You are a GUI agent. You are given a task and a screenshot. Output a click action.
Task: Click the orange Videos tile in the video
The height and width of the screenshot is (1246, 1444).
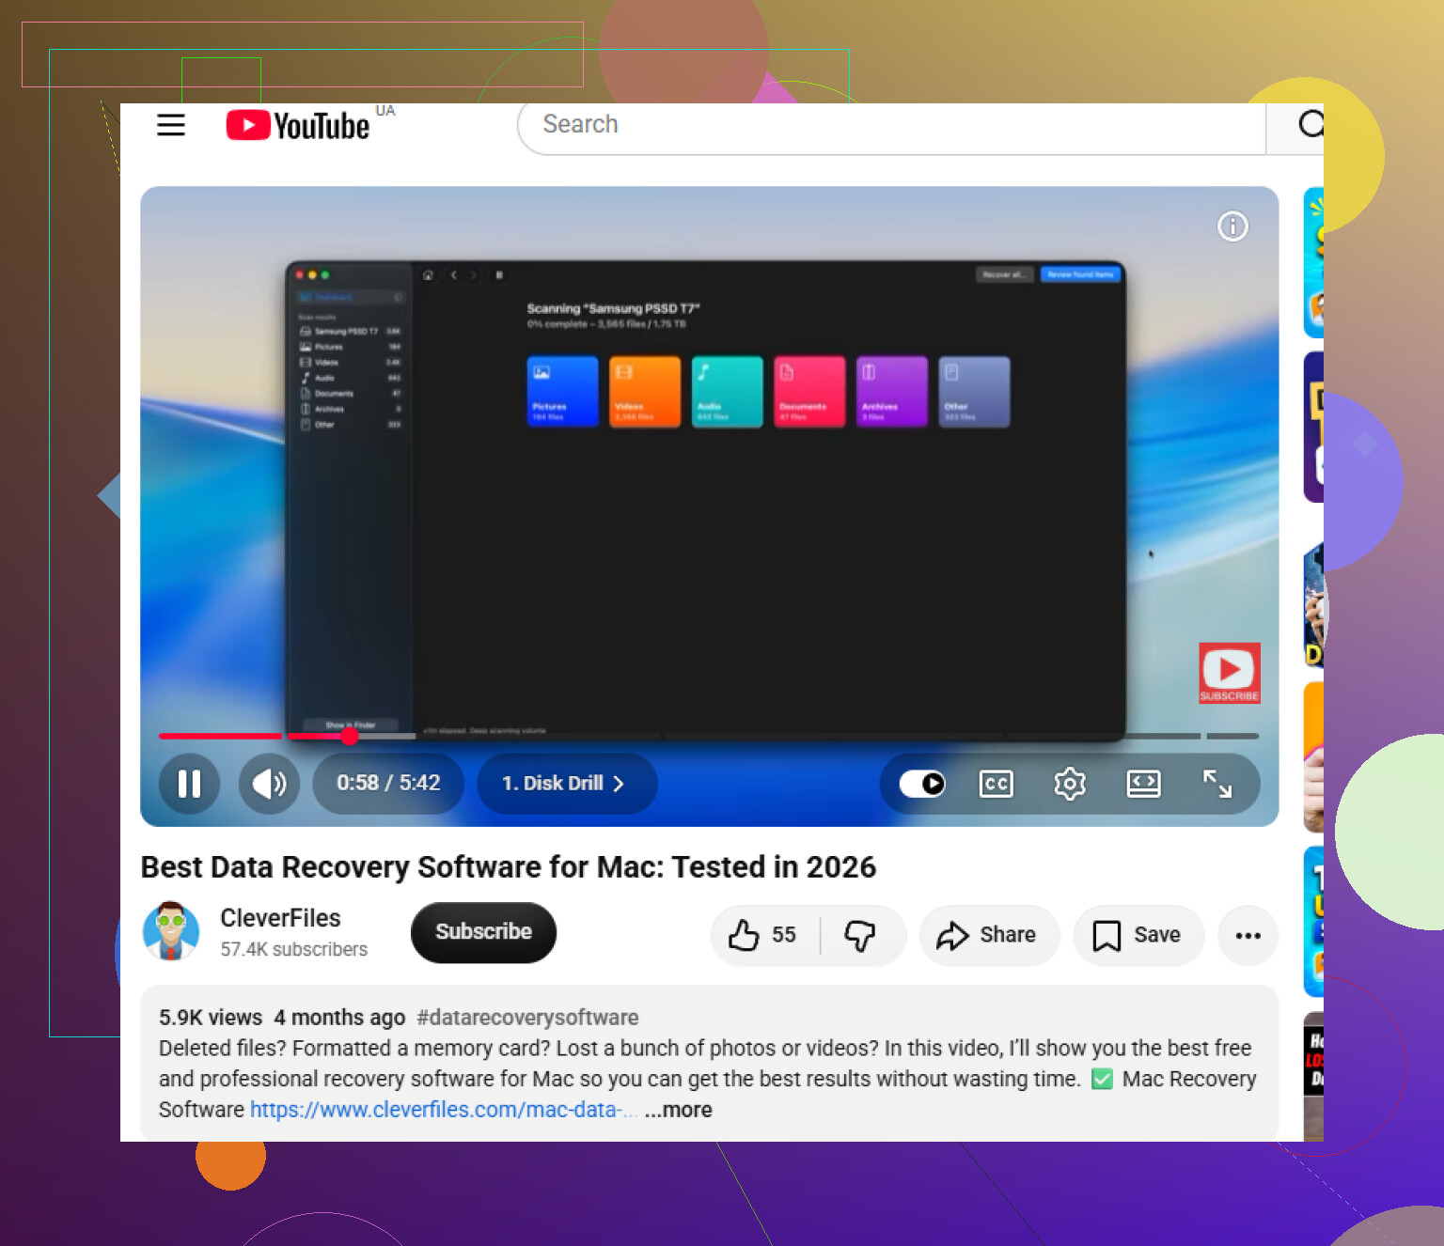[645, 392]
